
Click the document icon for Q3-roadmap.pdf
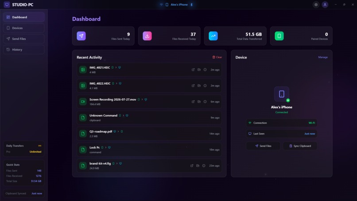pyautogui.click(x=83, y=134)
